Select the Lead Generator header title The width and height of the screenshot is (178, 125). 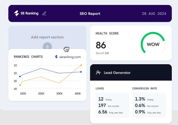click(117, 73)
